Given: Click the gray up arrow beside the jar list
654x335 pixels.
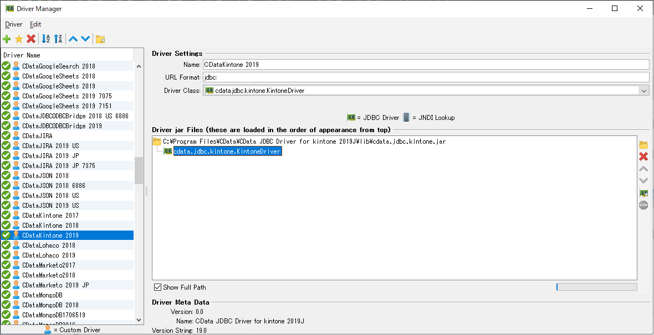Looking at the screenshot, I should pos(643,169).
